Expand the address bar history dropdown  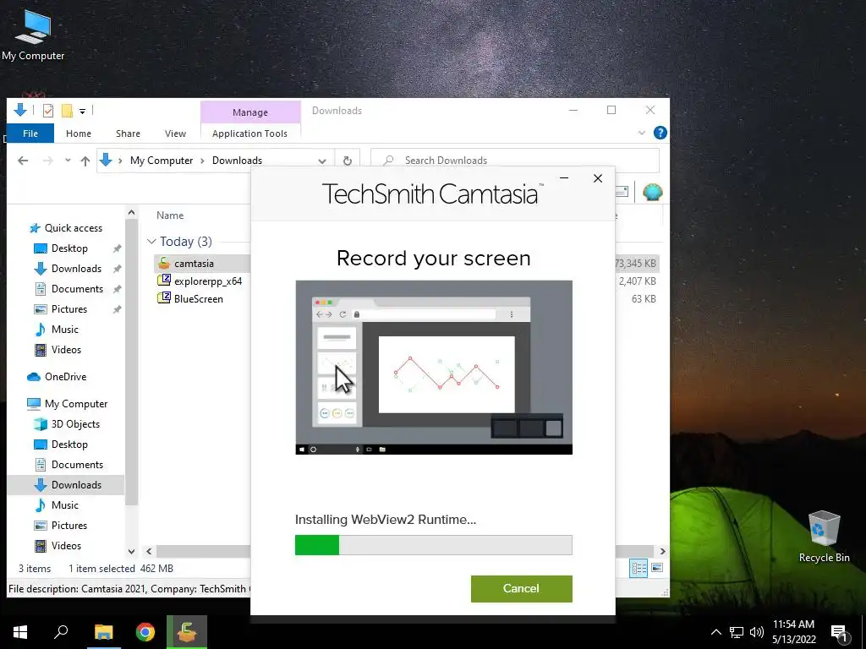(x=322, y=161)
